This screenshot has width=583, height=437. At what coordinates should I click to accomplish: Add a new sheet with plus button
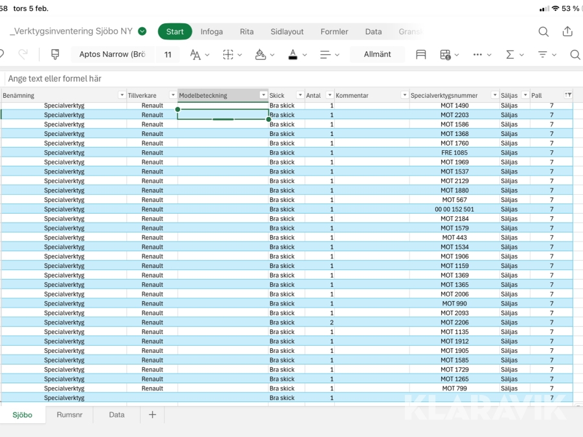(x=152, y=415)
